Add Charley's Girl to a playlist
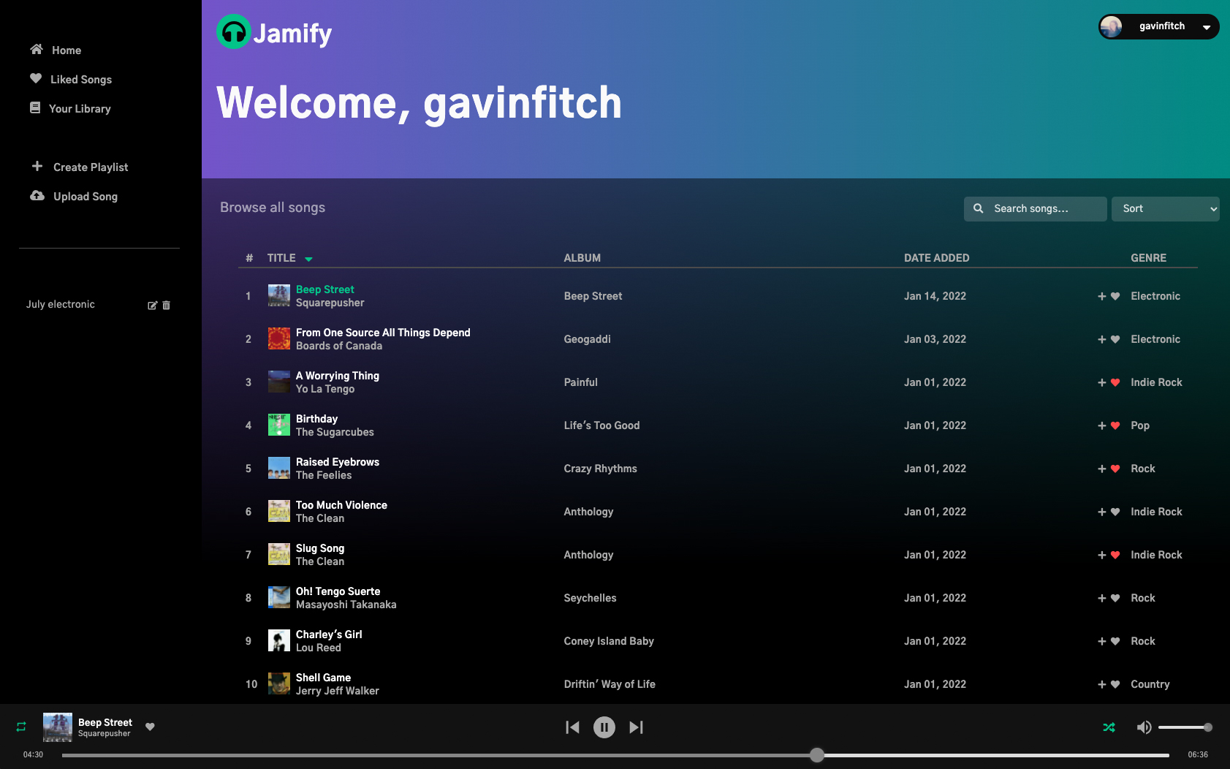The height and width of the screenshot is (769, 1230). pos(1102,641)
